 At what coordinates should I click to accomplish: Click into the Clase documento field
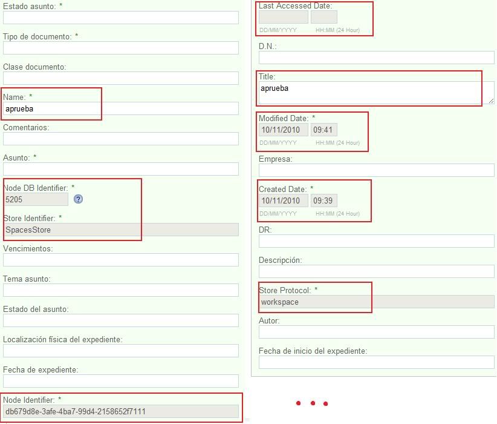(121, 78)
